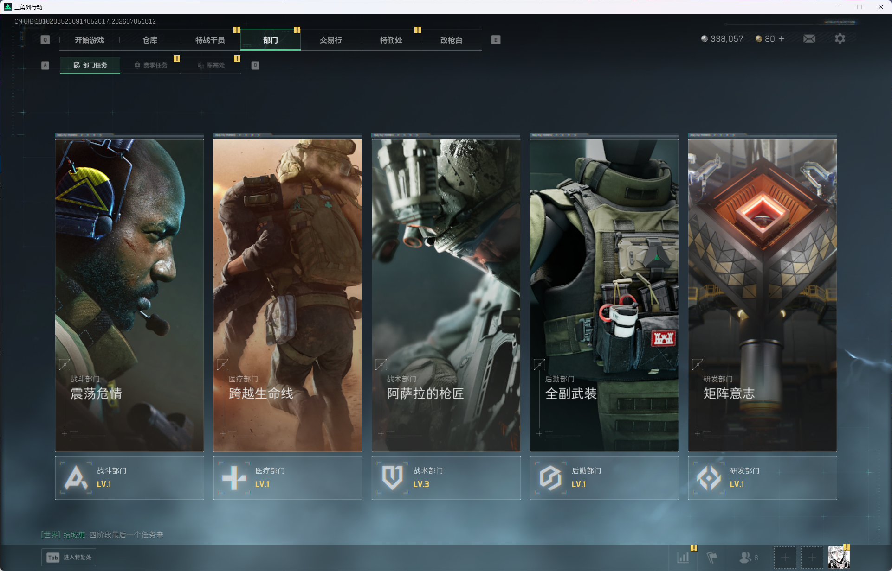Click the Q key previous-tab icon

tap(45, 40)
